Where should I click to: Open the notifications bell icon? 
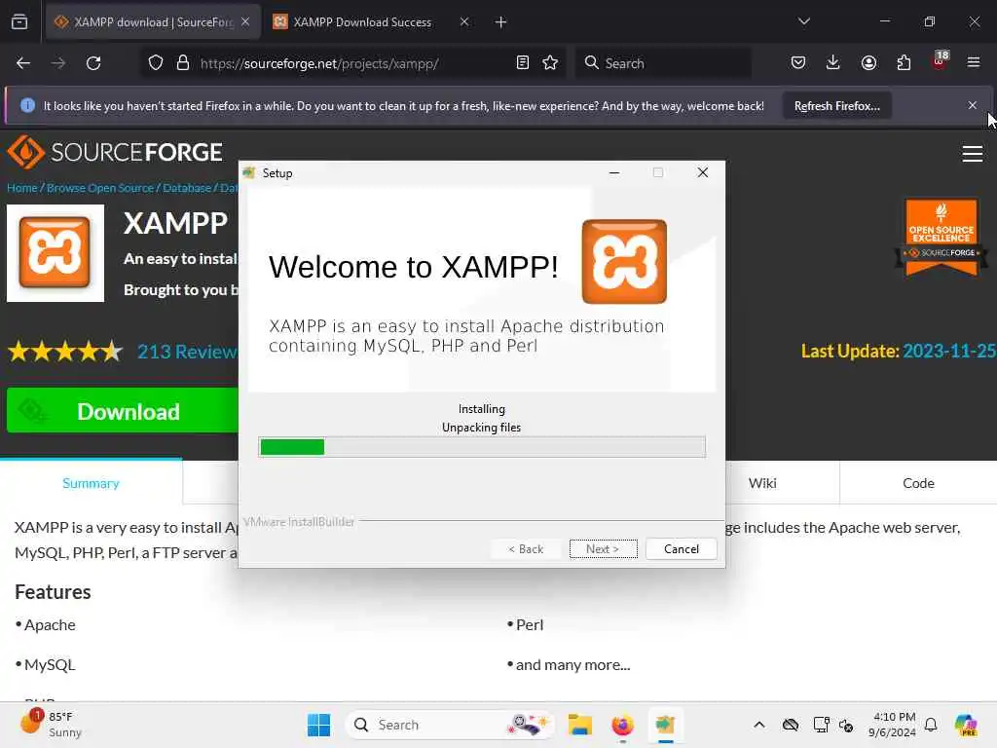click(931, 725)
